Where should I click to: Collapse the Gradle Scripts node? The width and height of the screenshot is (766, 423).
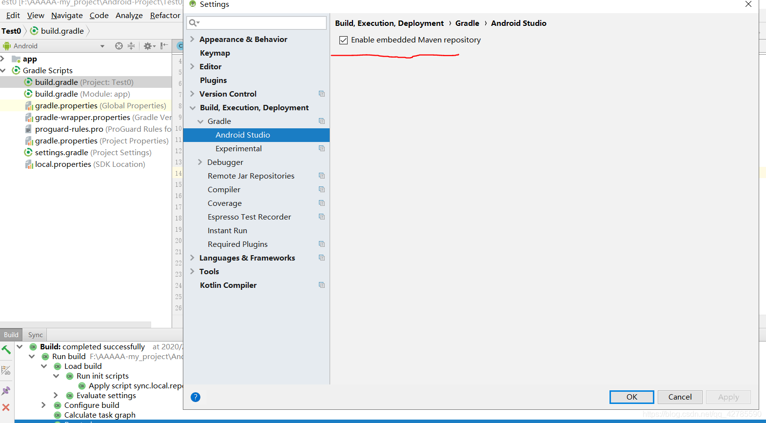click(3, 70)
